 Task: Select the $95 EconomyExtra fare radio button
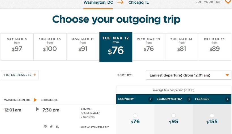(x=173, y=116)
